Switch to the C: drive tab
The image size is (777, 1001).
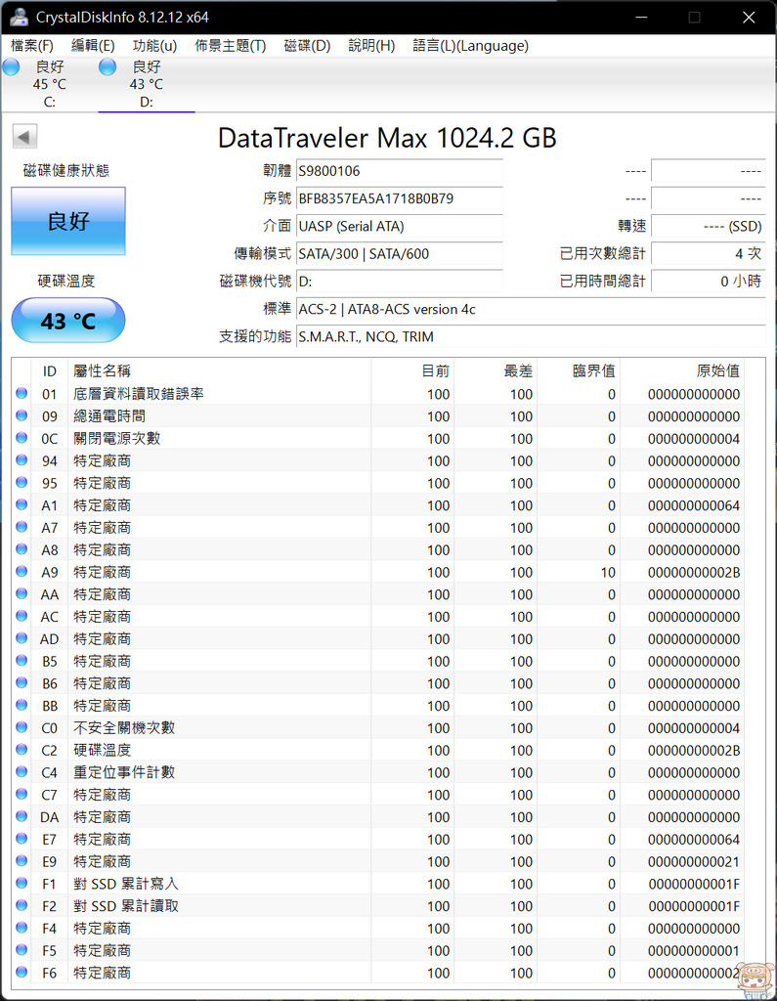(x=50, y=84)
